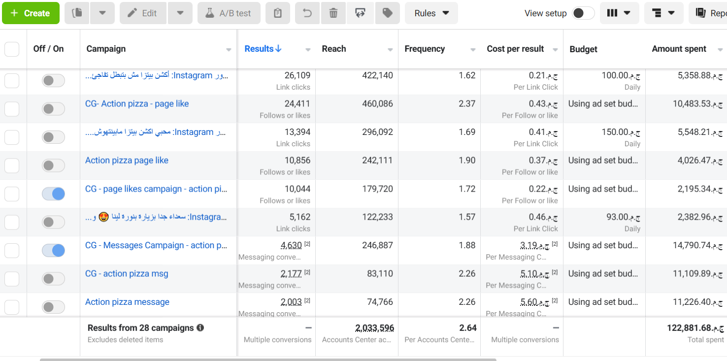Check the box for Action pizza message
Image resolution: width=727 pixels, height=361 pixels.
[x=12, y=307]
